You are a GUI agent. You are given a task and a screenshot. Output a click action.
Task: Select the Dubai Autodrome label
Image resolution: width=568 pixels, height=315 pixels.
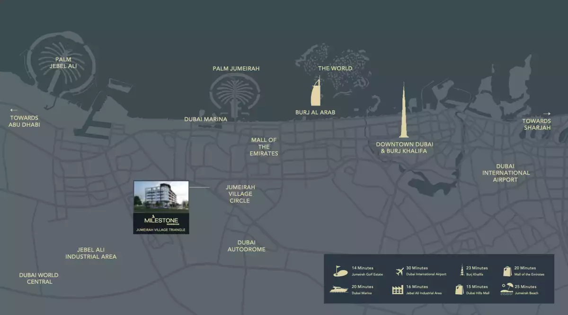click(x=246, y=245)
